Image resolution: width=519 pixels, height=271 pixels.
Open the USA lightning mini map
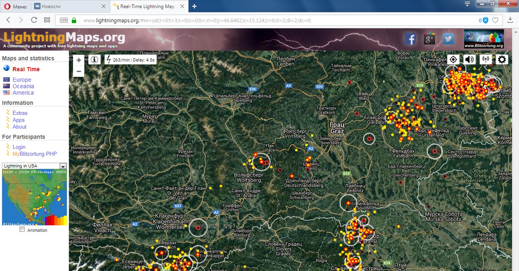click(x=35, y=198)
